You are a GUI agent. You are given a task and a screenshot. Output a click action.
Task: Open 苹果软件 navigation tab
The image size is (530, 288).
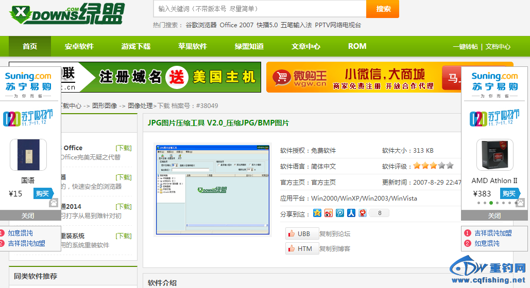pyautogui.click(x=192, y=46)
